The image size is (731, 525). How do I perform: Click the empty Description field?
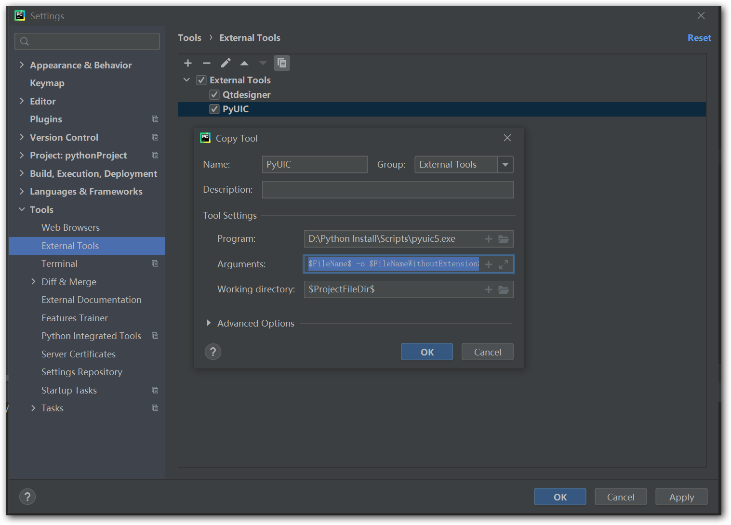pos(388,190)
